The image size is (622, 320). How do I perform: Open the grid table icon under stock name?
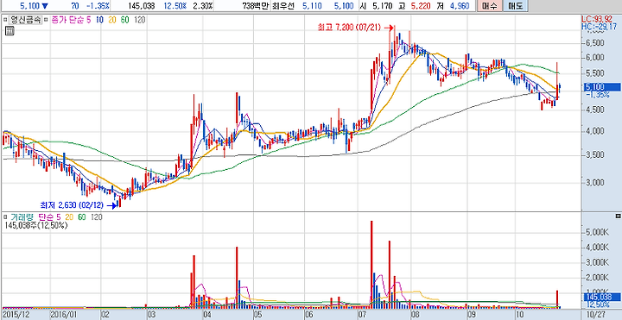[x=10, y=31]
